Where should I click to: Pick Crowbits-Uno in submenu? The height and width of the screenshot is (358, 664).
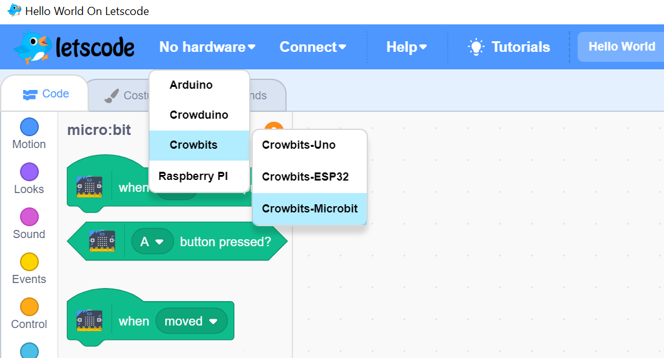coord(310,145)
